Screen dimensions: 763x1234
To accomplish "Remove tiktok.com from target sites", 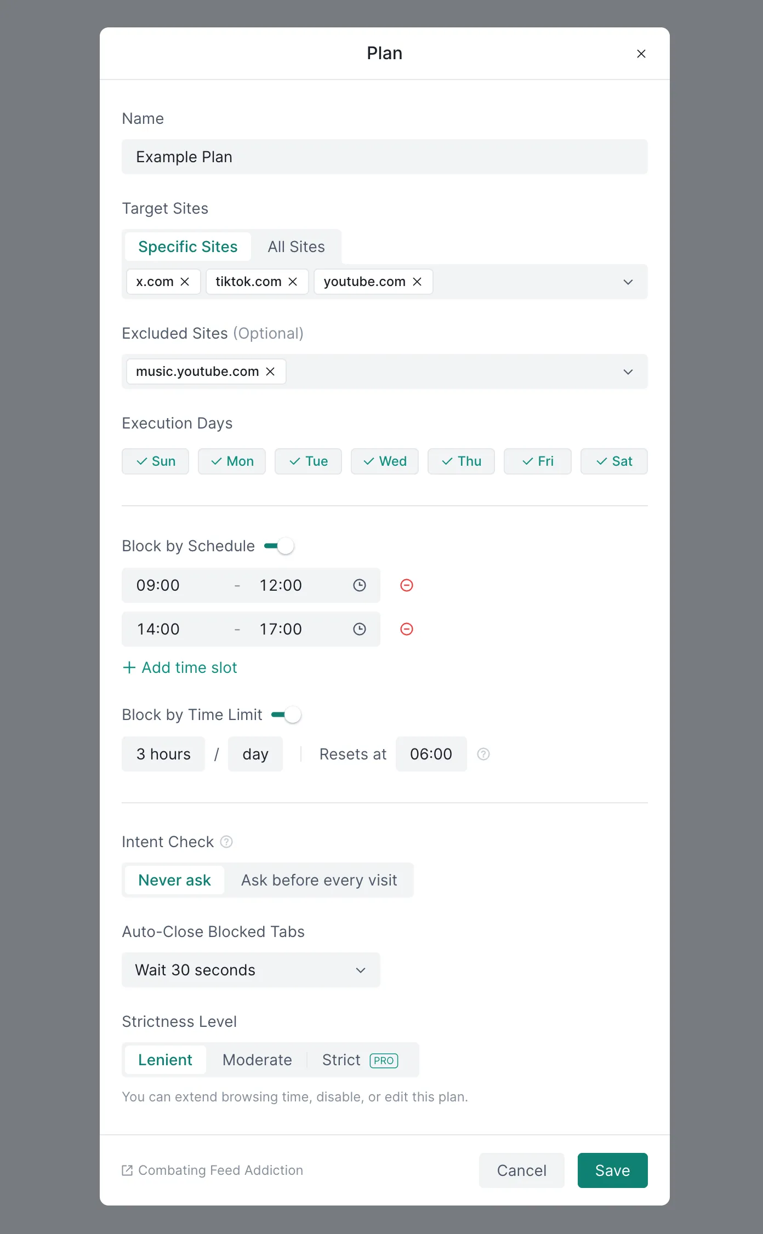I will tap(293, 282).
